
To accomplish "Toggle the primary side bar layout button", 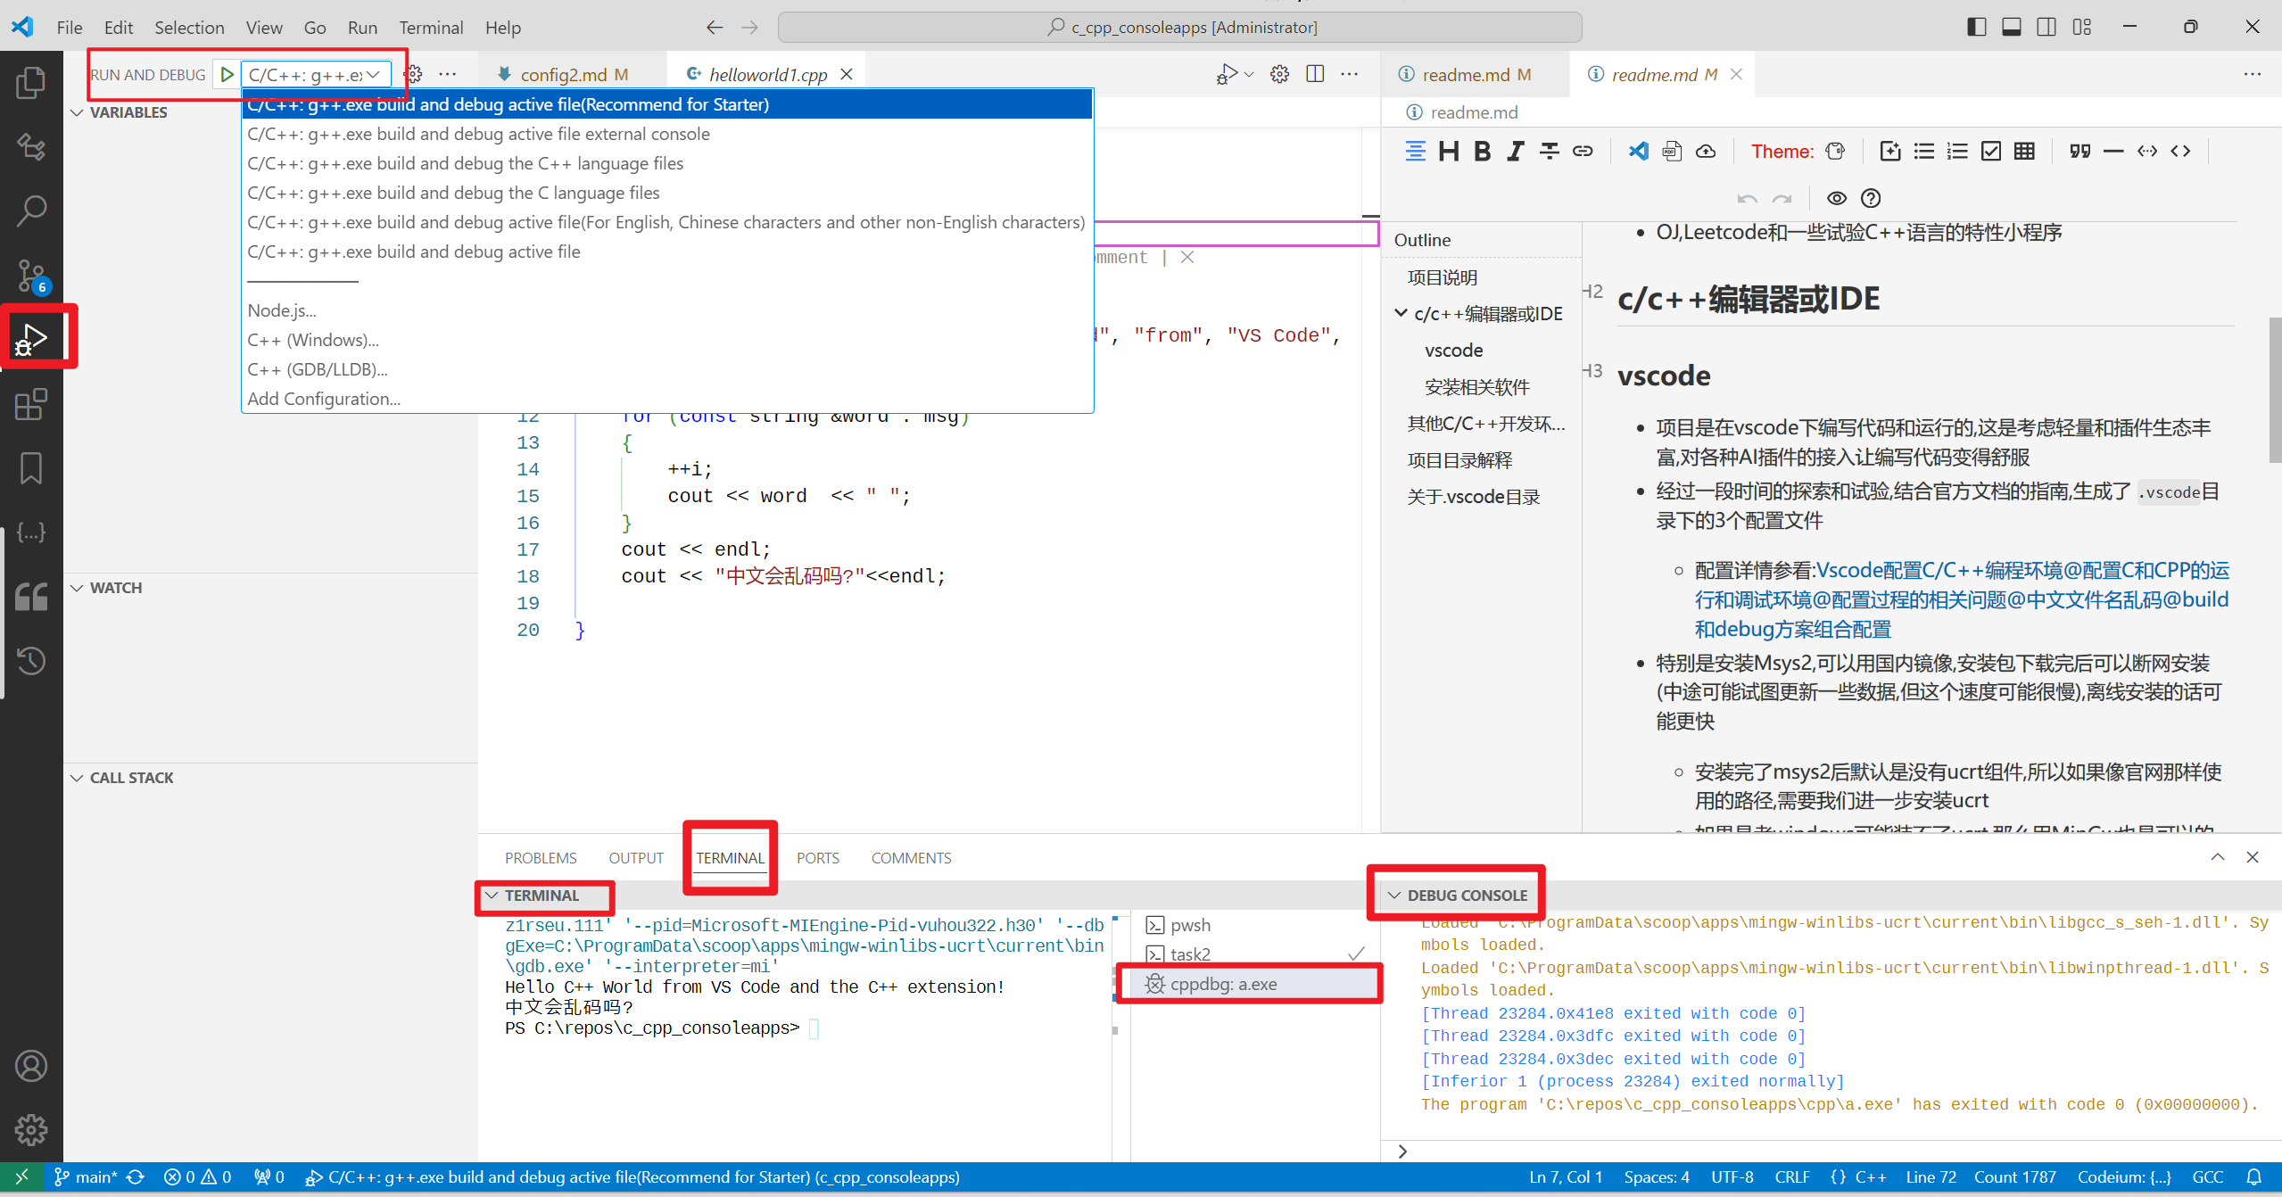I will 1976,27.
